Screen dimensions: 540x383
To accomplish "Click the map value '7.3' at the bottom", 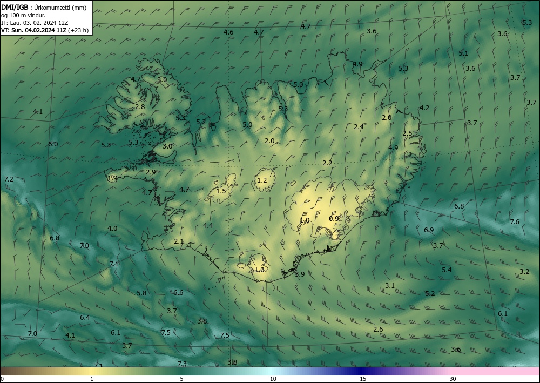I will click(x=182, y=364).
